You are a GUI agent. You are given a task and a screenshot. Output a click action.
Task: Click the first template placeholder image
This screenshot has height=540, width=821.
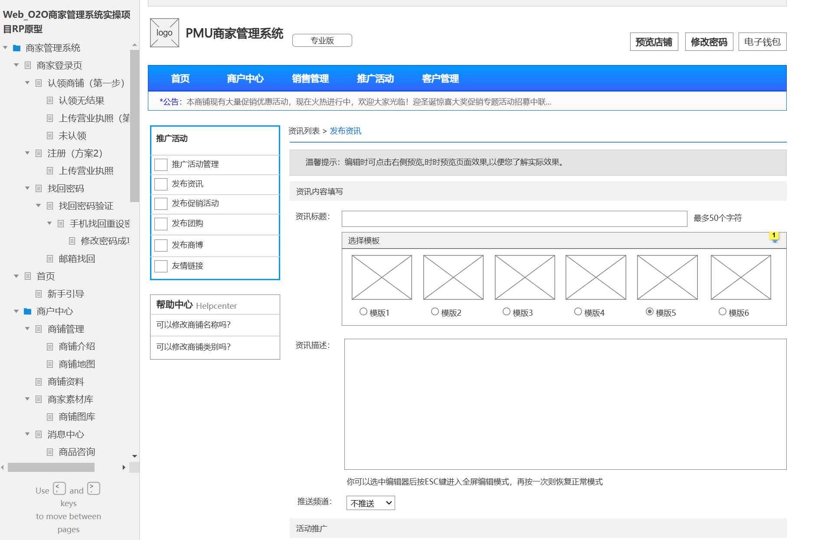381,277
